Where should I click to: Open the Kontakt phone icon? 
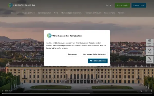[150, 60]
